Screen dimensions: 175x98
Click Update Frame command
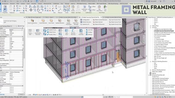tap(52, 30)
